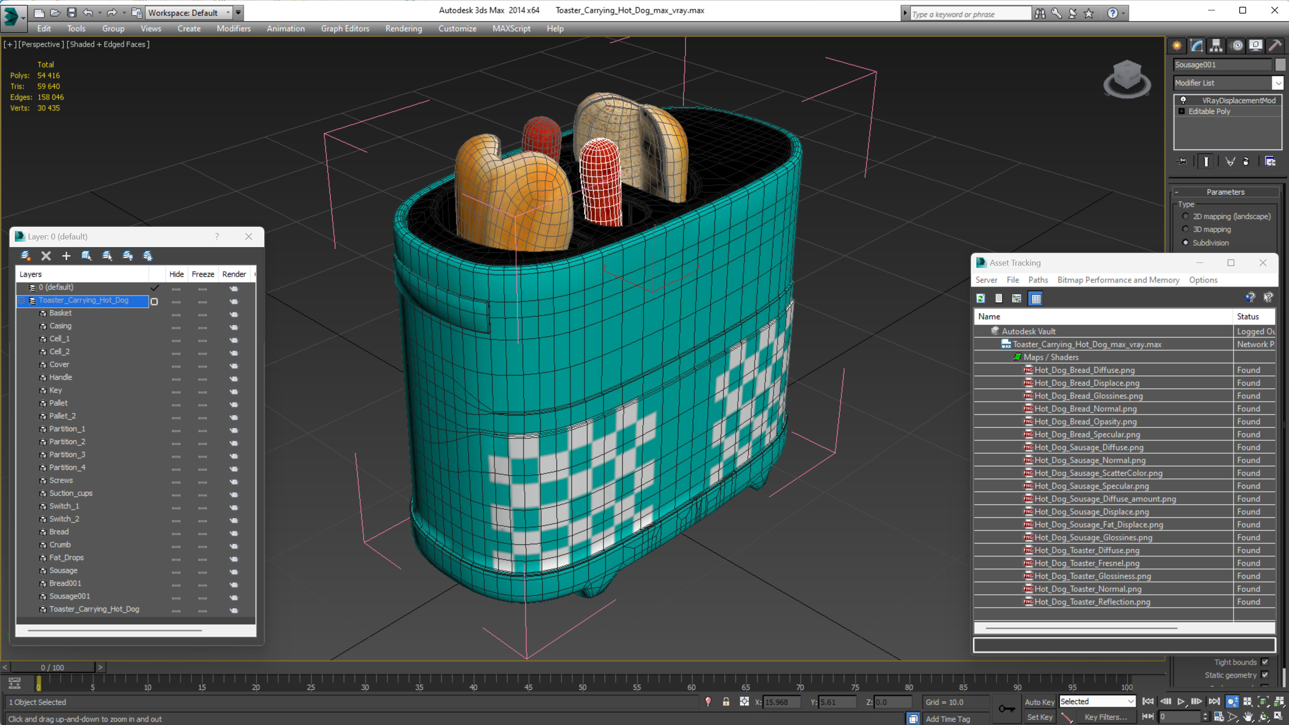Viewport: 1289px width, 725px height.
Task: Redo action with the redo arrow
Action: 112,13
